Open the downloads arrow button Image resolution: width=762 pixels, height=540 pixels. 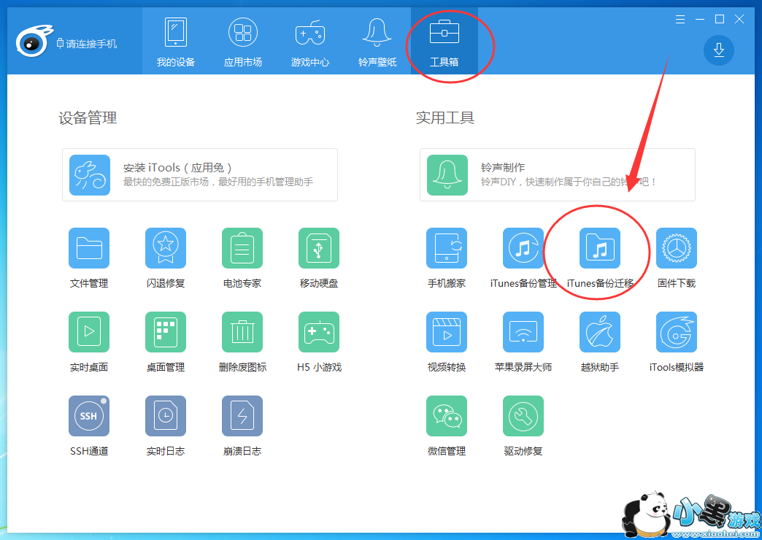pyautogui.click(x=719, y=50)
